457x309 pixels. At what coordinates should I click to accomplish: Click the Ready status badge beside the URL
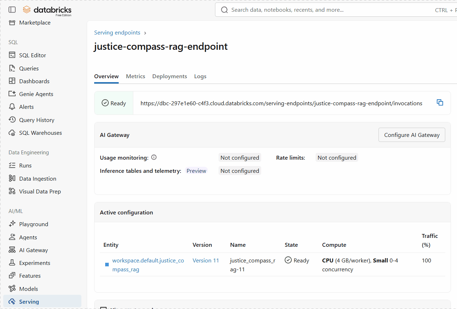[x=114, y=103]
